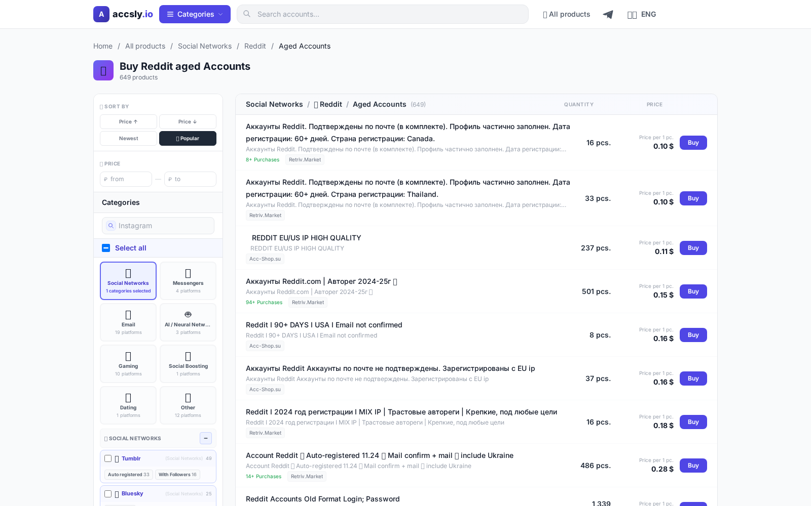Buy Reddit 90+ DAYS USA listing
Image resolution: width=811 pixels, height=506 pixels.
pyautogui.click(x=693, y=335)
